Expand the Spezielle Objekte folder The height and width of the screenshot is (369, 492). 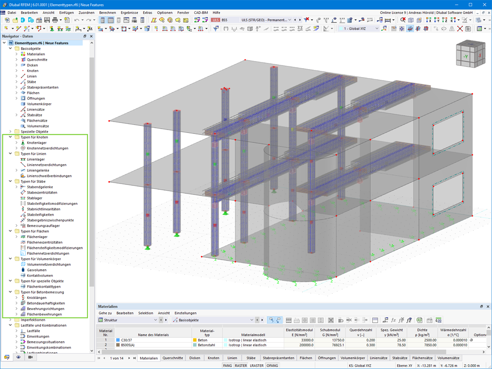[10, 132]
